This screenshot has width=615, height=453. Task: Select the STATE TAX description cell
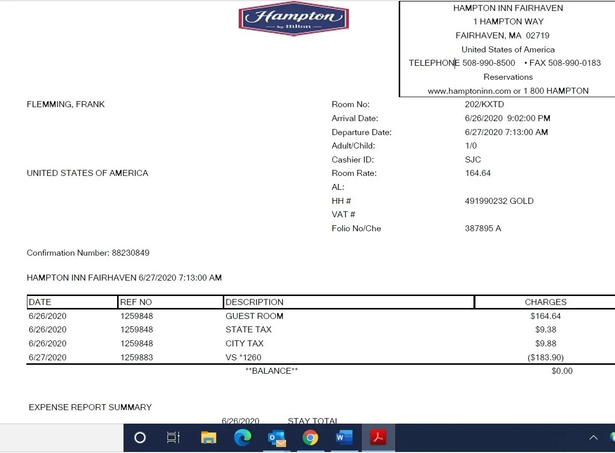pos(249,329)
